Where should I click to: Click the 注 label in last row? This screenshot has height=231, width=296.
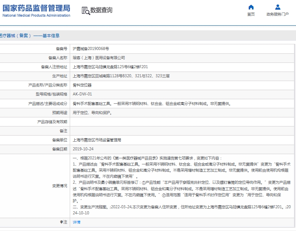pyautogui.click(x=65, y=222)
